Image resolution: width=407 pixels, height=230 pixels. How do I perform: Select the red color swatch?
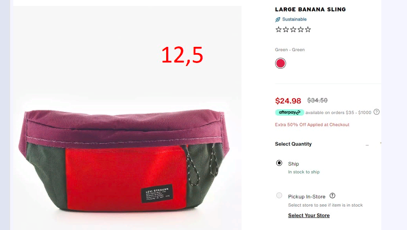[x=280, y=63]
